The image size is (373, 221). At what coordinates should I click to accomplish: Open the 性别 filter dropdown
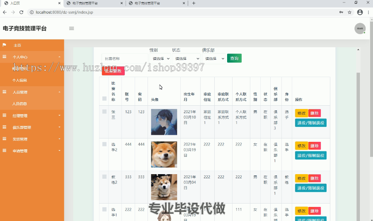click(160, 58)
